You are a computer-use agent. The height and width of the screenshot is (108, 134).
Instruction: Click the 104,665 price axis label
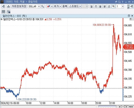128,25
